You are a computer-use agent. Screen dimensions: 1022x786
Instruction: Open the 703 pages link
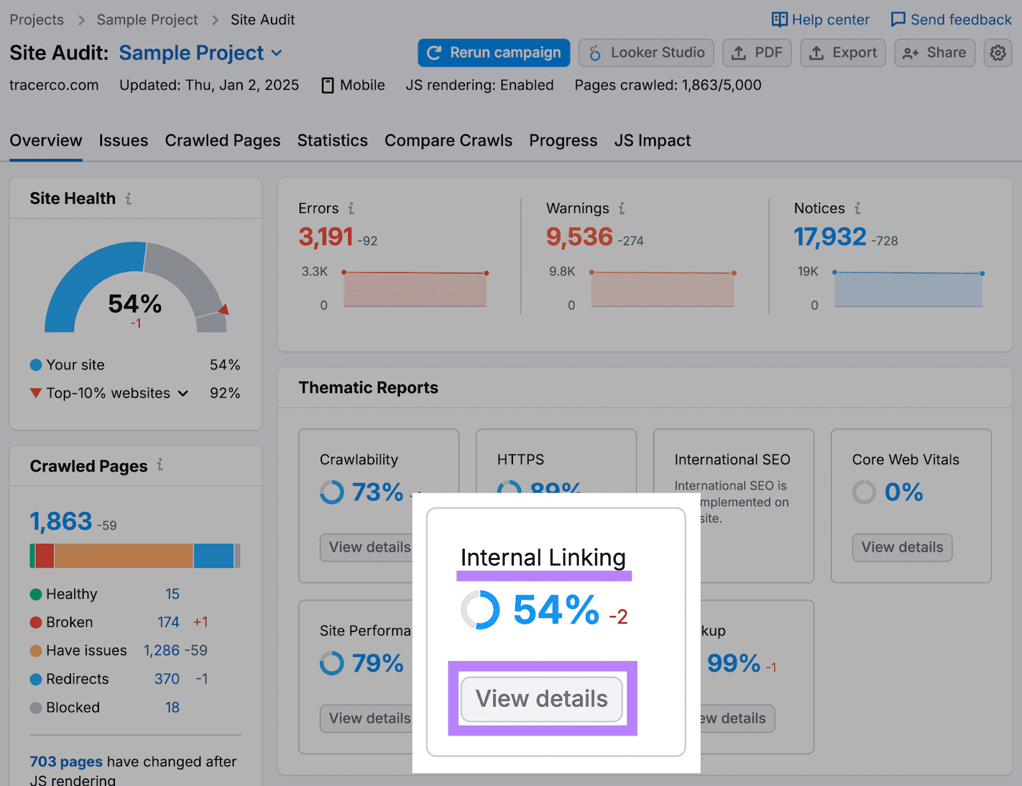coord(66,762)
